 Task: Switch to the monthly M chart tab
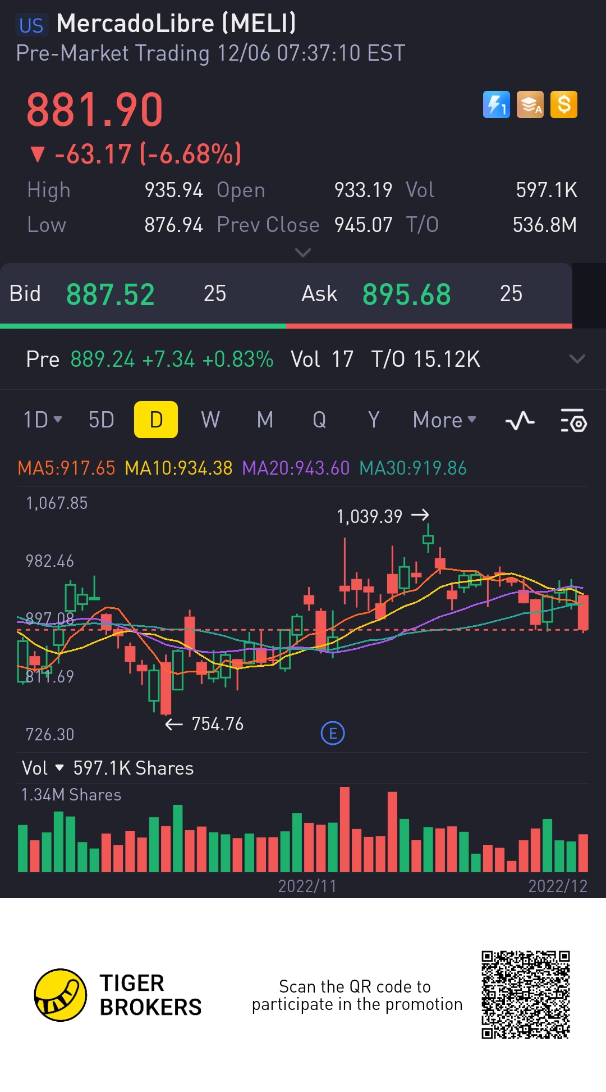pos(265,420)
